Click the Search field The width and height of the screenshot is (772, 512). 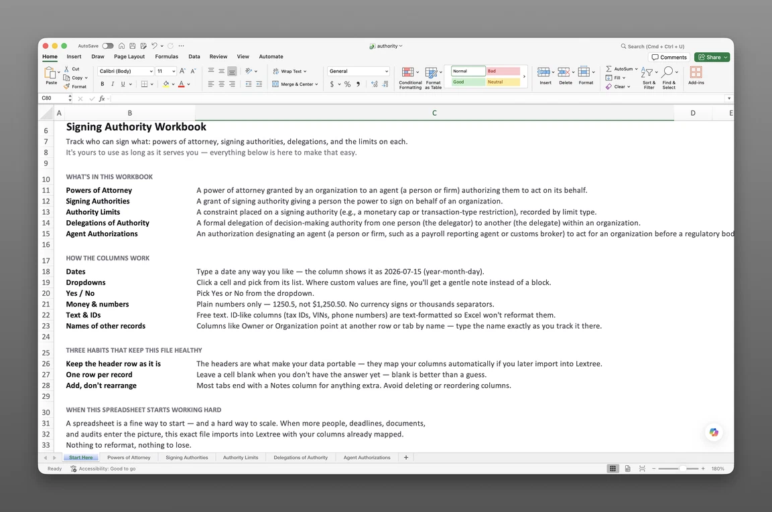click(x=652, y=46)
